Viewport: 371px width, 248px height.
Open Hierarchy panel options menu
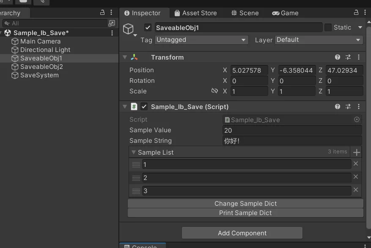click(x=111, y=13)
